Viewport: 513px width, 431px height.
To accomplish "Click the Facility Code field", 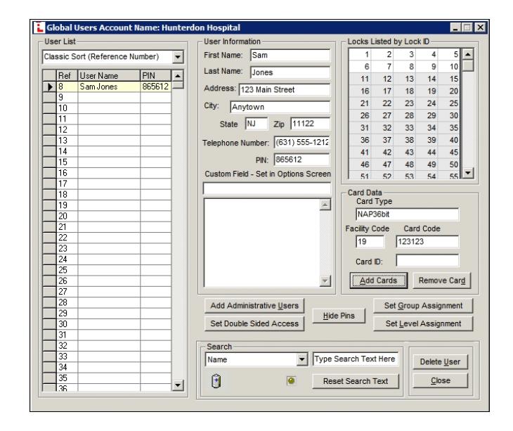I will 370,242.
